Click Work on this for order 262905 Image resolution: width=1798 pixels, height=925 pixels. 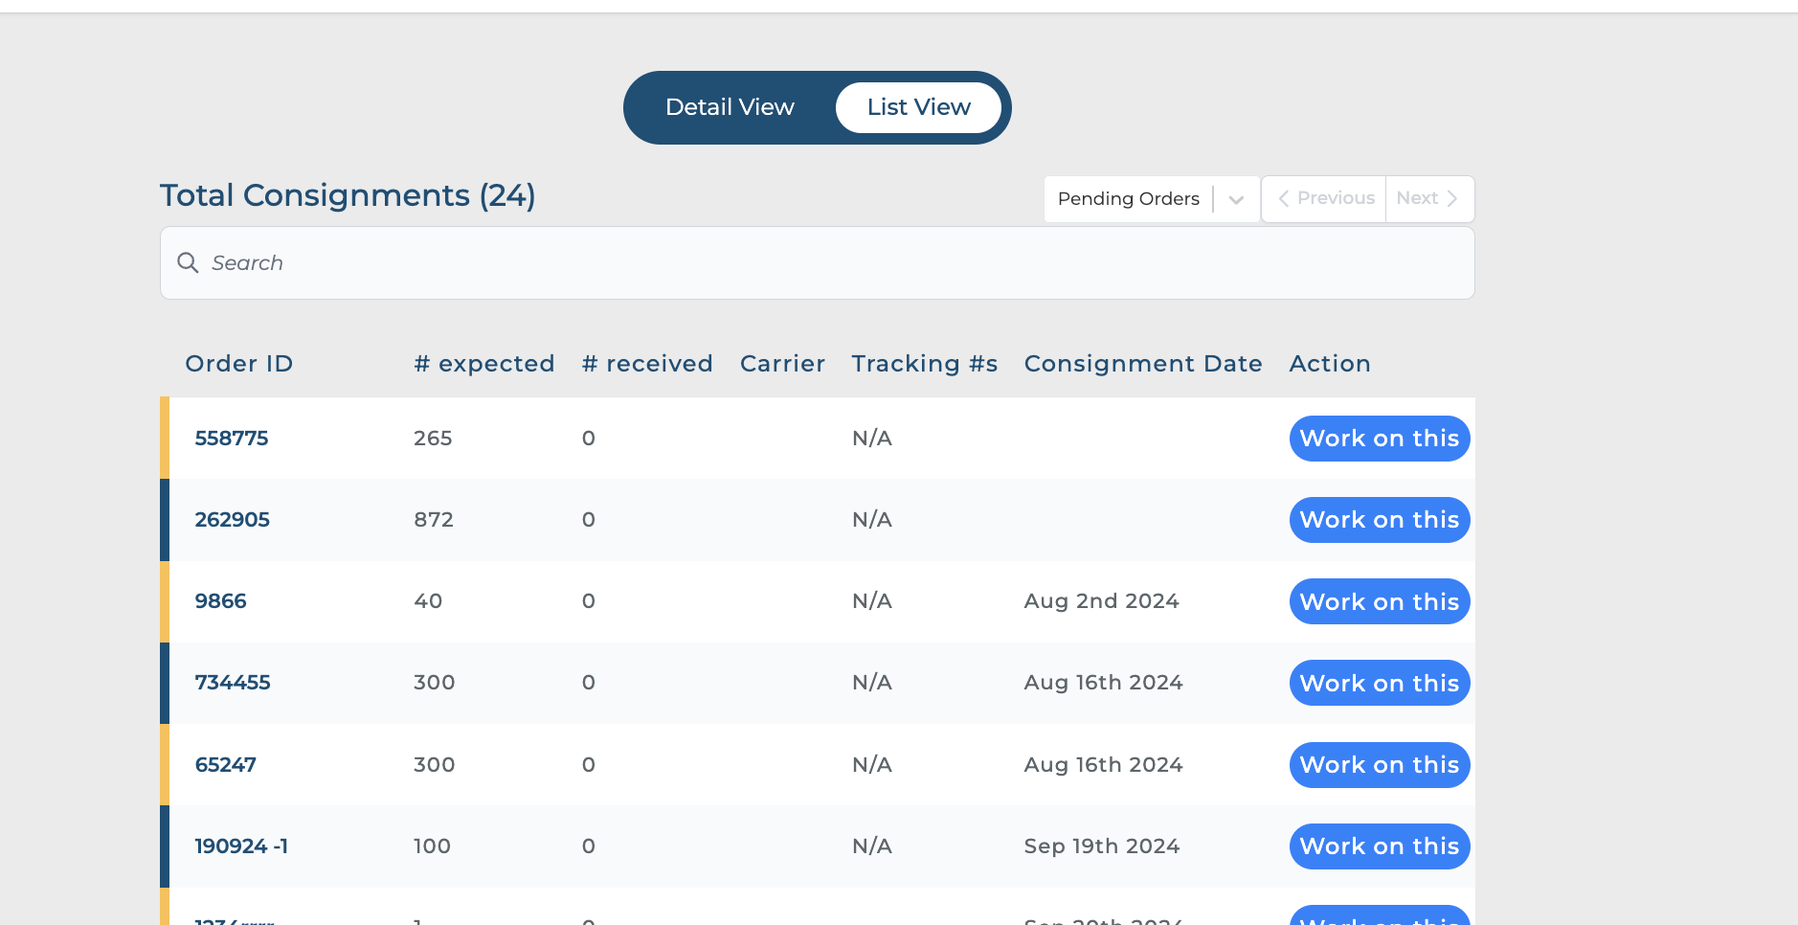coord(1379,520)
